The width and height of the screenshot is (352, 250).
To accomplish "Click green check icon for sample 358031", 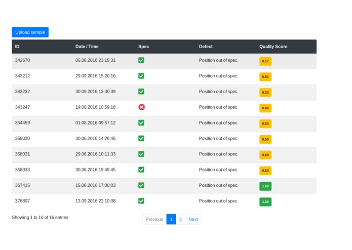I will point(141,154).
